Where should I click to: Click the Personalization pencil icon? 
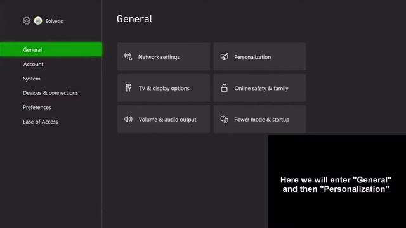224,56
